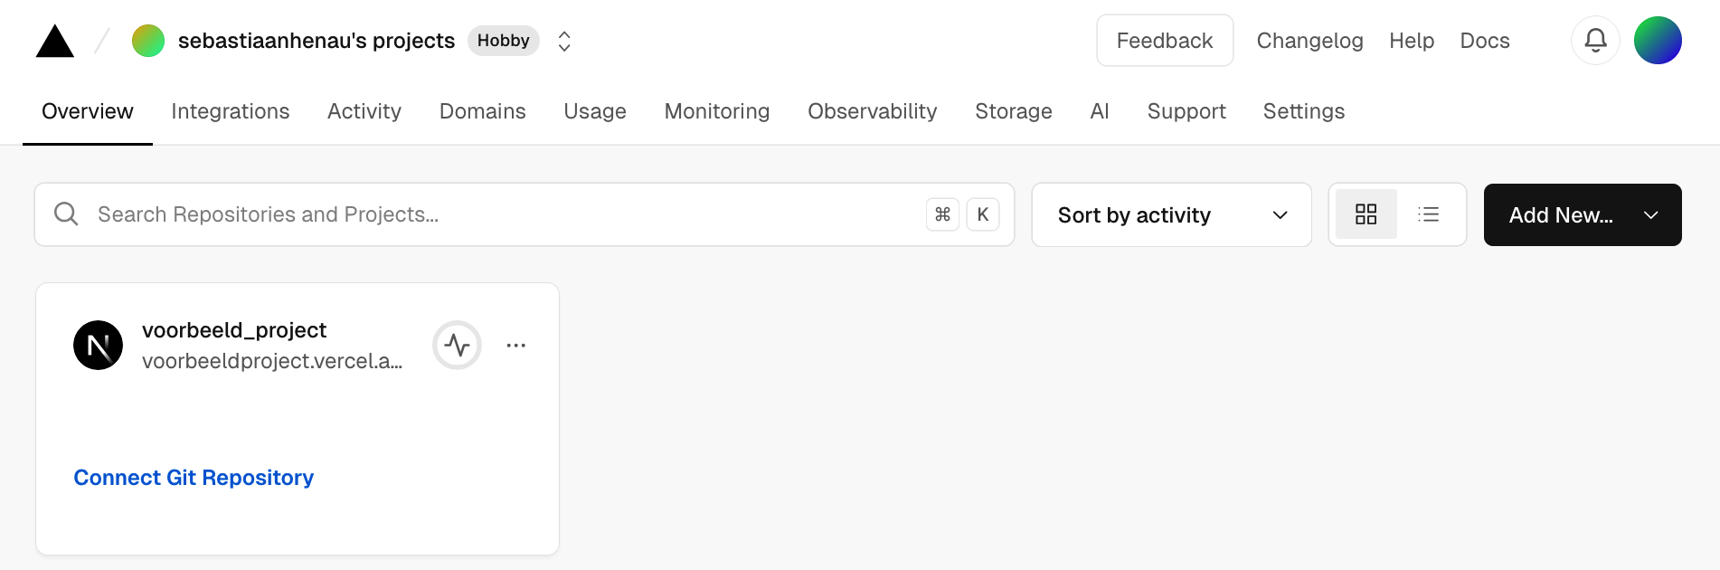
Task: Click the Next.js project icon
Action: [x=98, y=345]
